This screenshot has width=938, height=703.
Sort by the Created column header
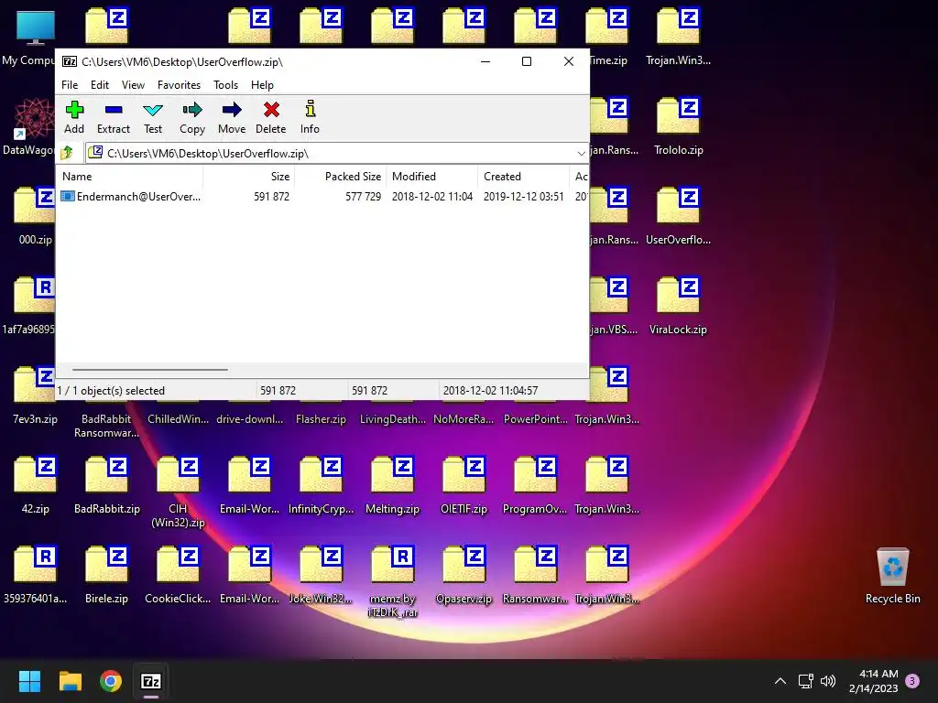pyautogui.click(x=523, y=177)
